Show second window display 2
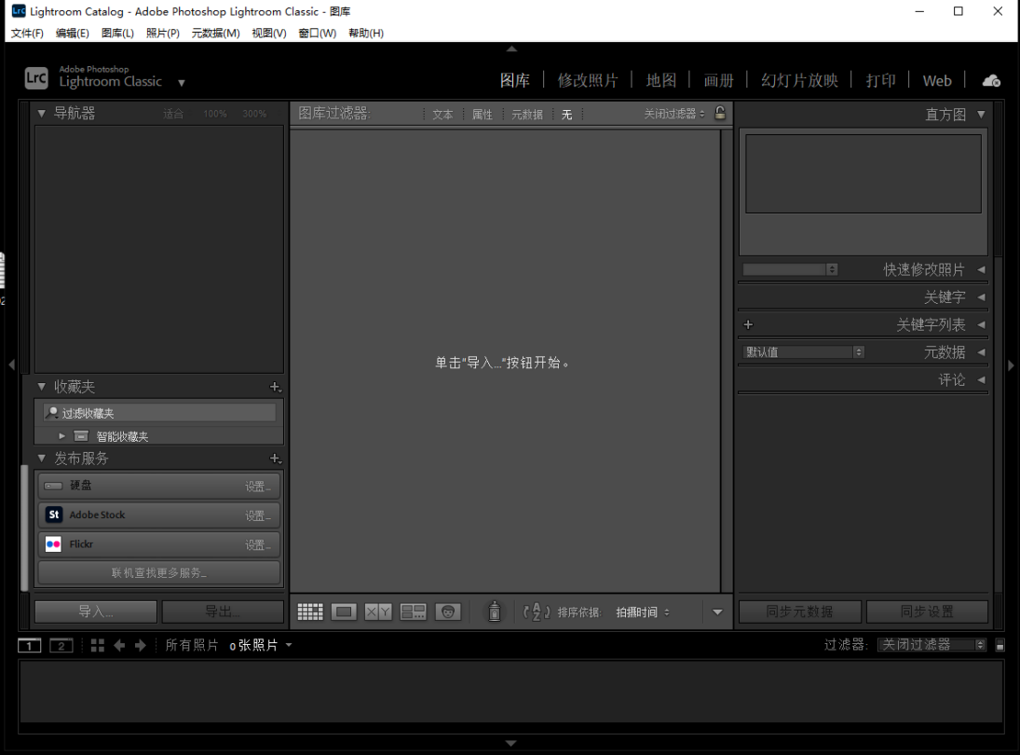Image resolution: width=1020 pixels, height=755 pixels. (61, 646)
